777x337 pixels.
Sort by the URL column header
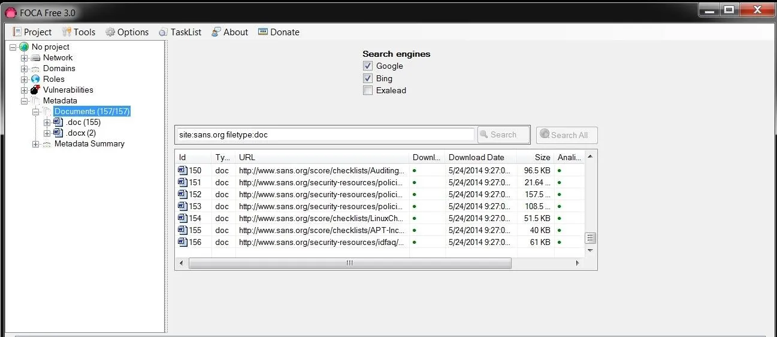(x=322, y=157)
